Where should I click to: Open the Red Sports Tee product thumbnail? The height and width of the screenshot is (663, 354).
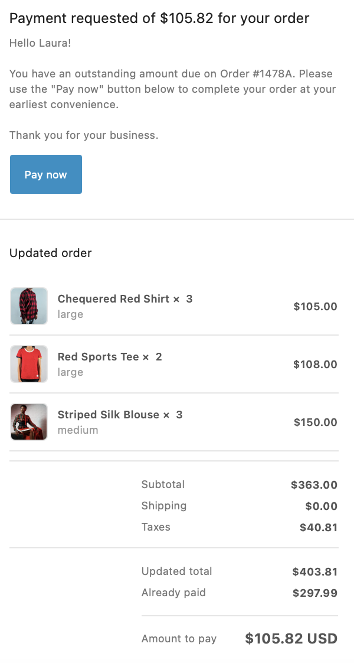[29, 364]
